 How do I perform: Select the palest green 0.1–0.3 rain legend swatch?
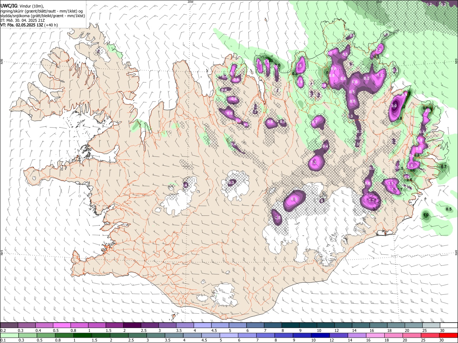pos(9,335)
